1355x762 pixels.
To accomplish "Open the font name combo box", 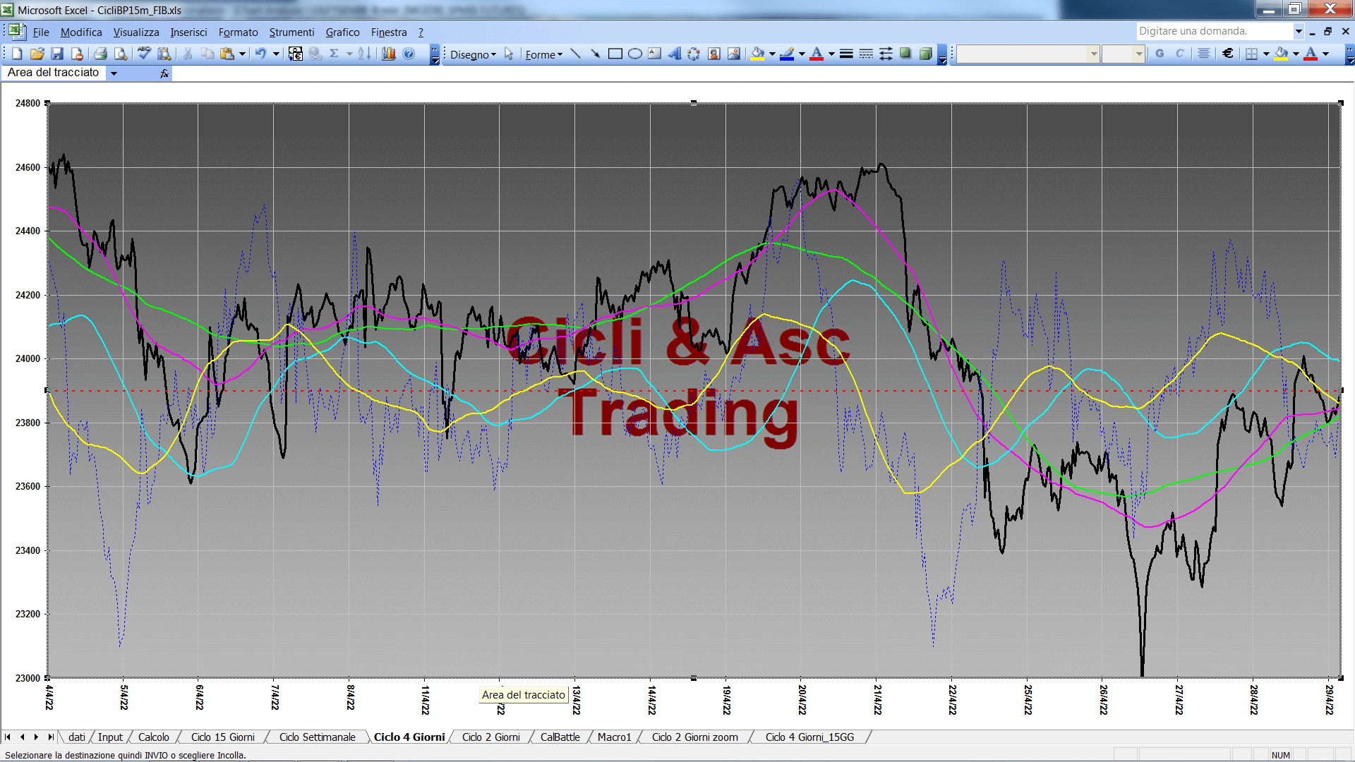I will [1028, 54].
